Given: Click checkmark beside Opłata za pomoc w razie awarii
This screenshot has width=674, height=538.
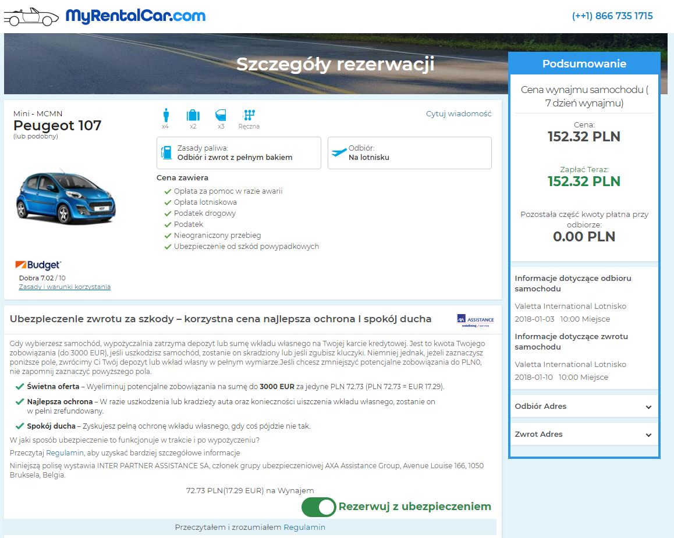Looking at the screenshot, I should pyautogui.click(x=168, y=191).
